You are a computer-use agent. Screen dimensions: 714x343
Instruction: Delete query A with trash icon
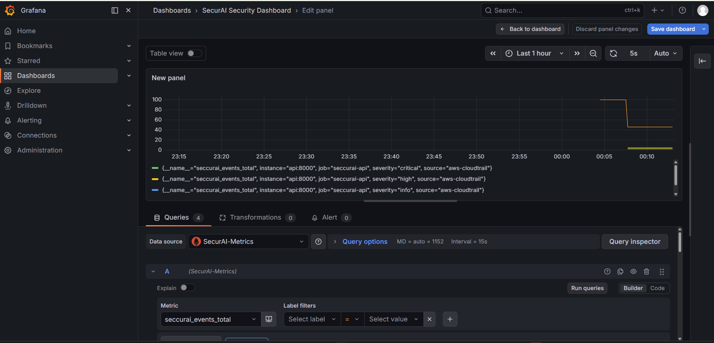click(x=647, y=271)
